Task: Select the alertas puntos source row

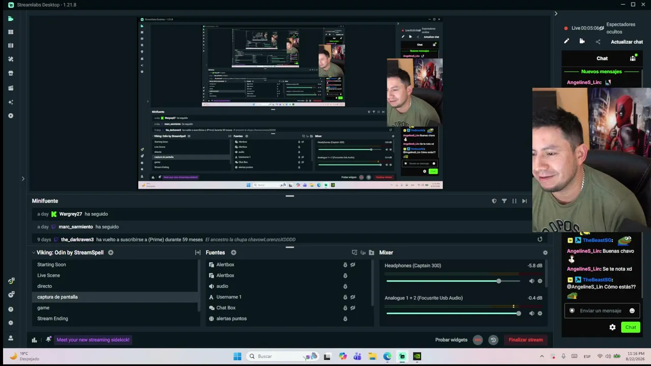Action: pyautogui.click(x=288, y=319)
